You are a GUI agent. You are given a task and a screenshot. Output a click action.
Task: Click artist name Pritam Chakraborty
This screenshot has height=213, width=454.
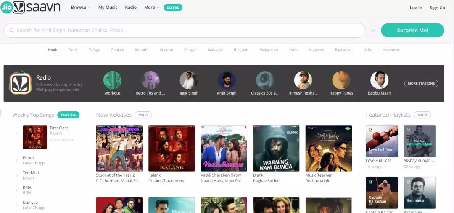pyautogui.click(x=166, y=181)
